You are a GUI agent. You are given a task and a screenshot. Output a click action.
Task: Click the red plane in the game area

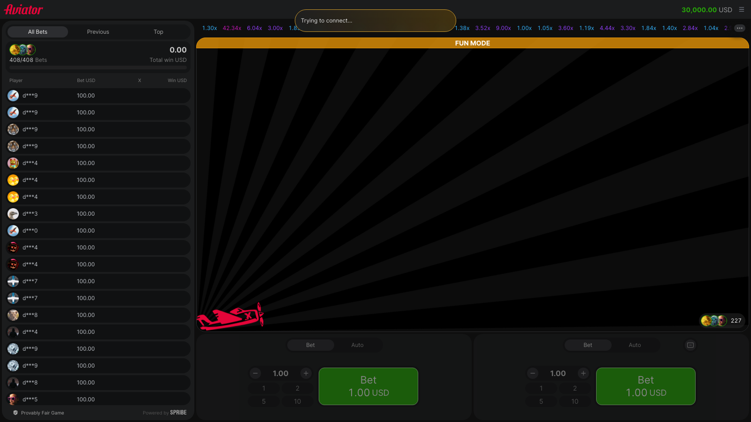(x=230, y=317)
